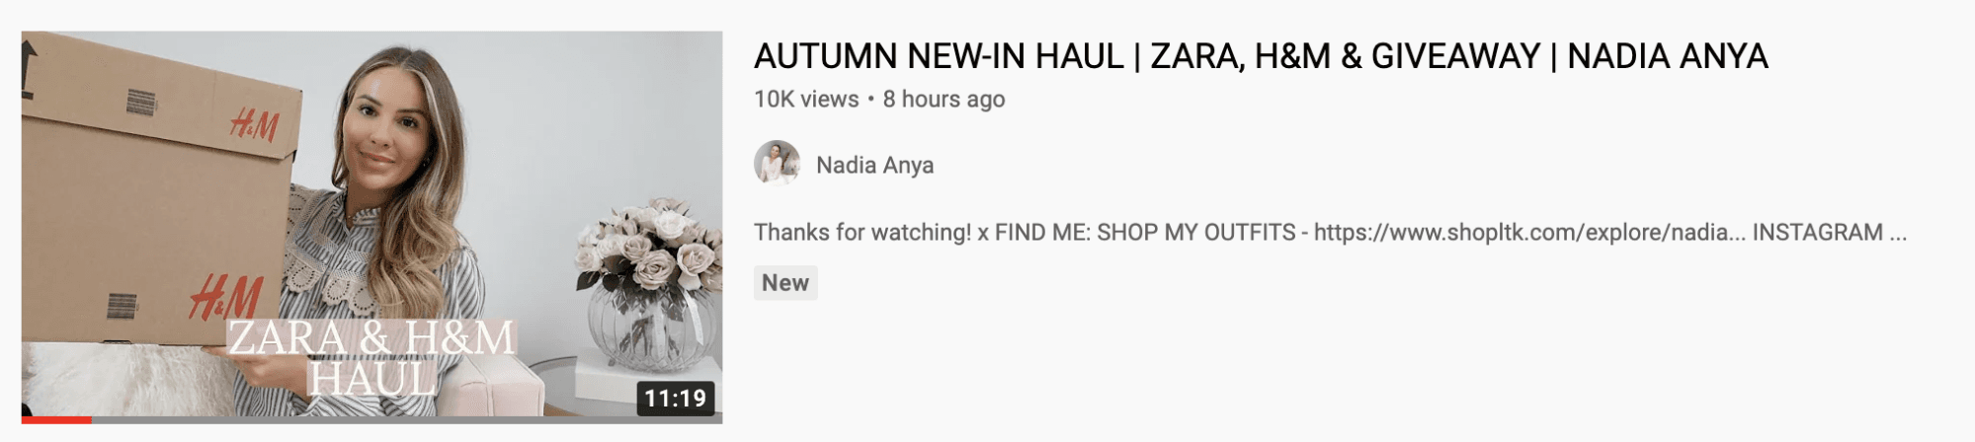Click the ZARA & H&M HAUL overlay text
The height and width of the screenshot is (442, 1975).
pyautogui.click(x=371, y=358)
